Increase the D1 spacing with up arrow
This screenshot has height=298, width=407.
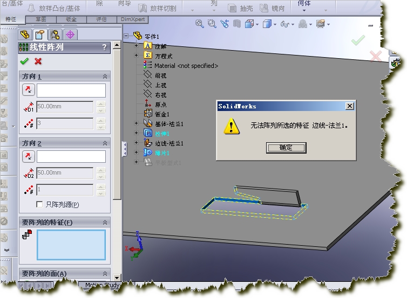[x=101, y=104]
